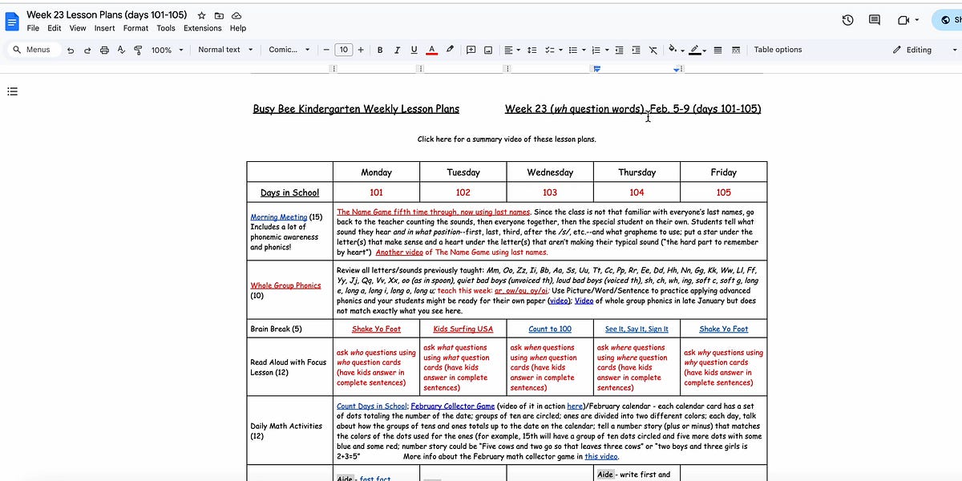Image resolution: width=962 pixels, height=481 pixels.
Task: Open the Extensions menu
Action: coord(202,27)
